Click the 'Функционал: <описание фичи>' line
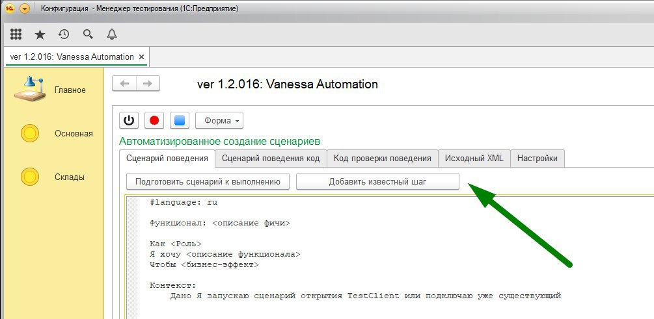 [x=220, y=223]
